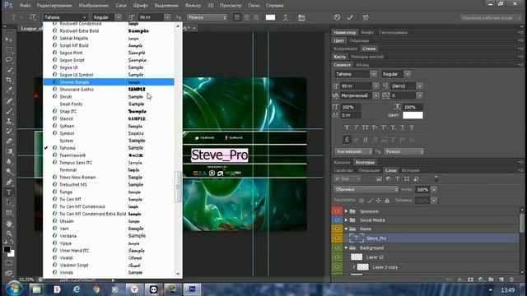This screenshot has width=527, height=296.
Task: Click Цвет color swatch in Character panel
Action: tap(413, 115)
